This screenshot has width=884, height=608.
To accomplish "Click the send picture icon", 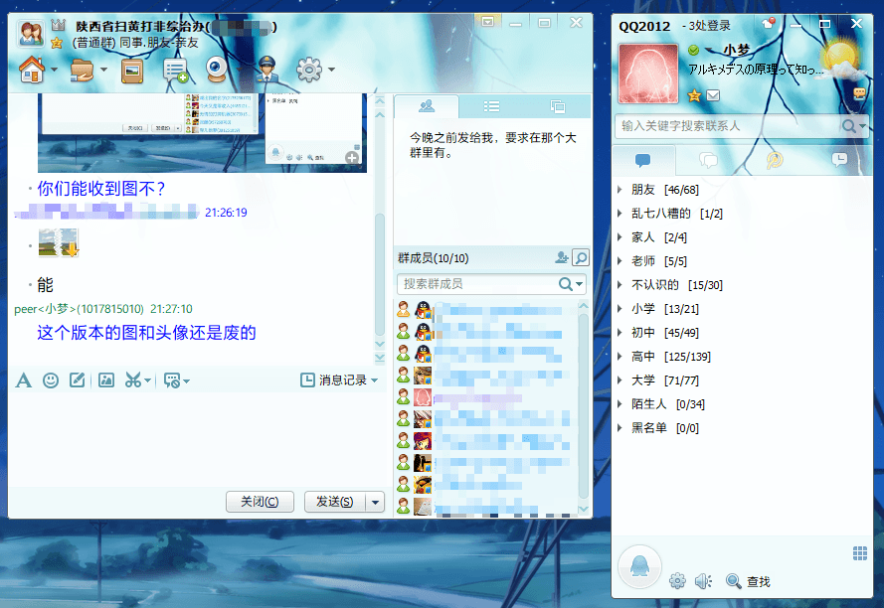I will click(105, 380).
